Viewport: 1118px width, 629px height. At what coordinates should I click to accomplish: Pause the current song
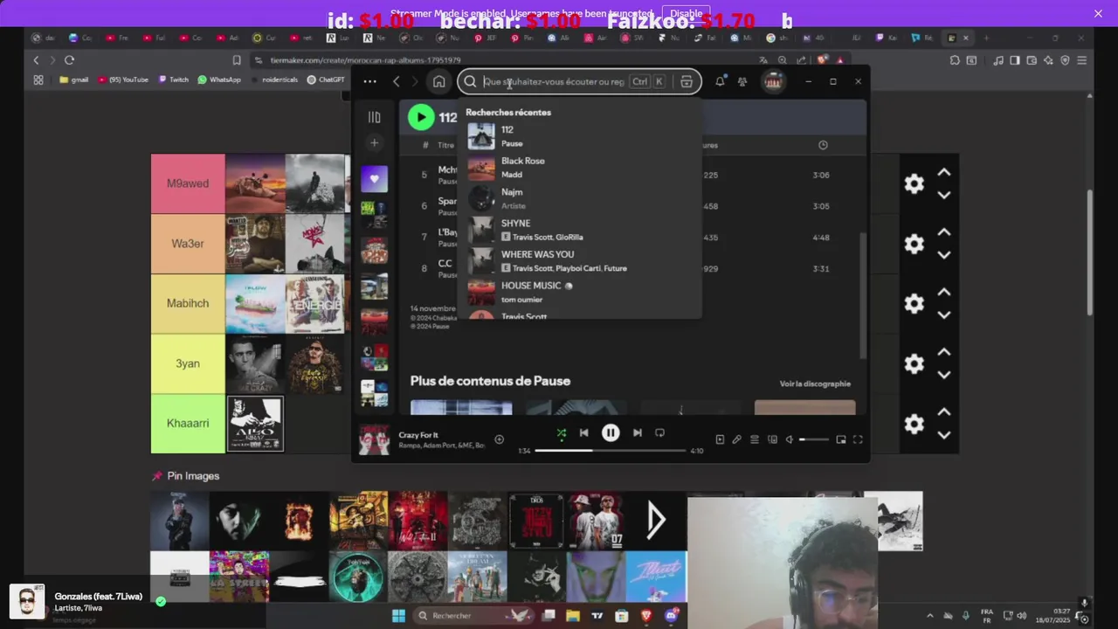click(611, 432)
